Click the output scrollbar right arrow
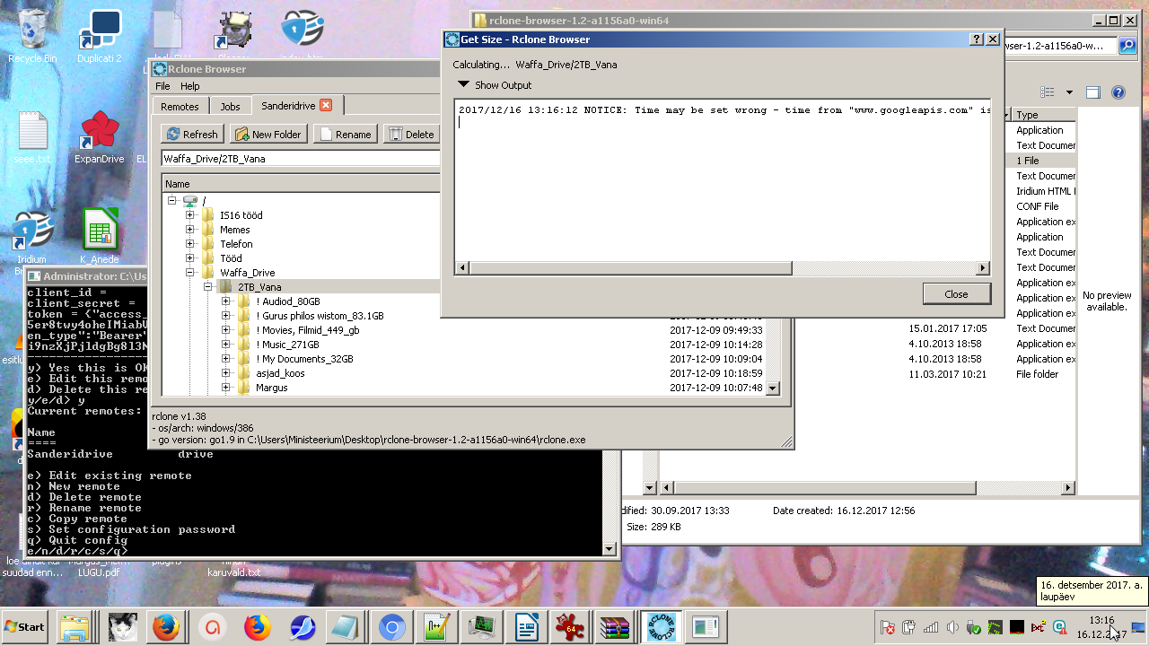This screenshot has width=1149, height=646. [x=983, y=268]
